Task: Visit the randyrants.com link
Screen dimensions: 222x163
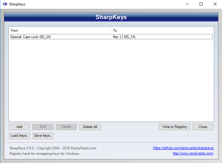Action: [x=193, y=153]
